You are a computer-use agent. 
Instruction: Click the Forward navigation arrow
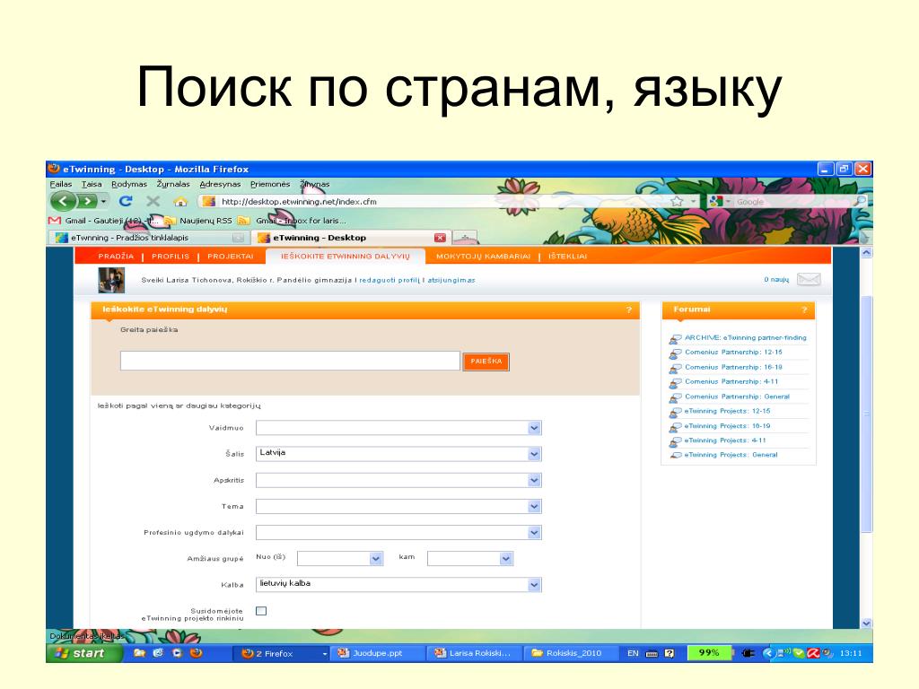[x=87, y=202]
